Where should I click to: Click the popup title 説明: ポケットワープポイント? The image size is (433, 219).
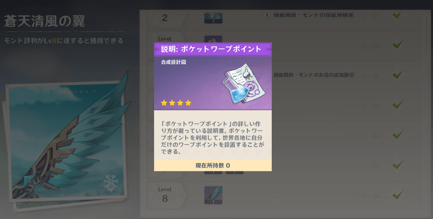point(211,49)
